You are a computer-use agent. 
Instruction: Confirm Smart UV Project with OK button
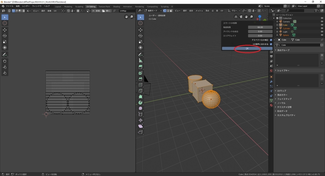pos(247,48)
